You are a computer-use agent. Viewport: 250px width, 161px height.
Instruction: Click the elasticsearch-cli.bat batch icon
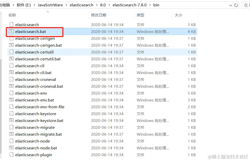tap(11, 73)
